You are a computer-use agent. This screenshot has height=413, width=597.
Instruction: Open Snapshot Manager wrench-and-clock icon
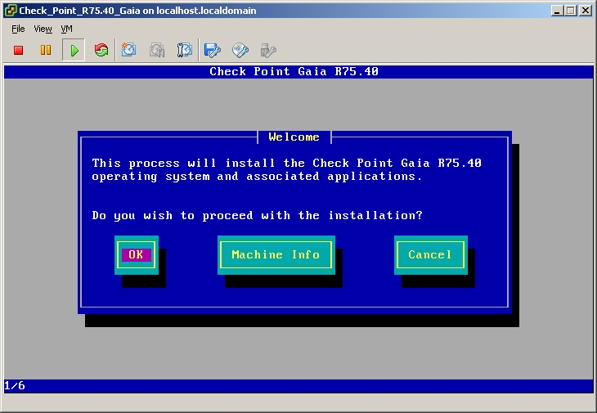point(185,50)
